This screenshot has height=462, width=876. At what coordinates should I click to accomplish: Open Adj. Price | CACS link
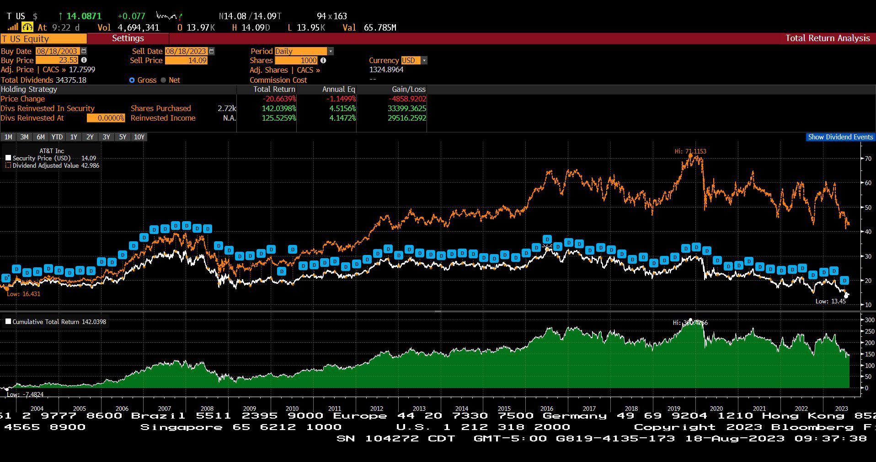[33, 69]
